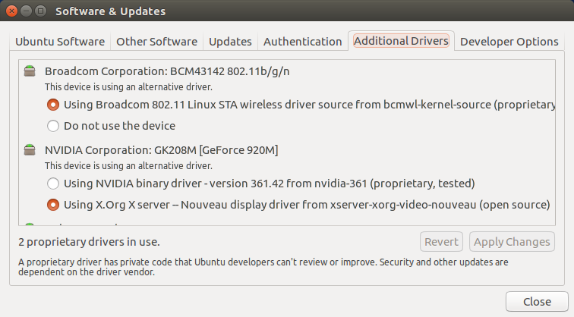Go to Authentication tab
The height and width of the screenshot is (317, 574).
tap(303, 41)
